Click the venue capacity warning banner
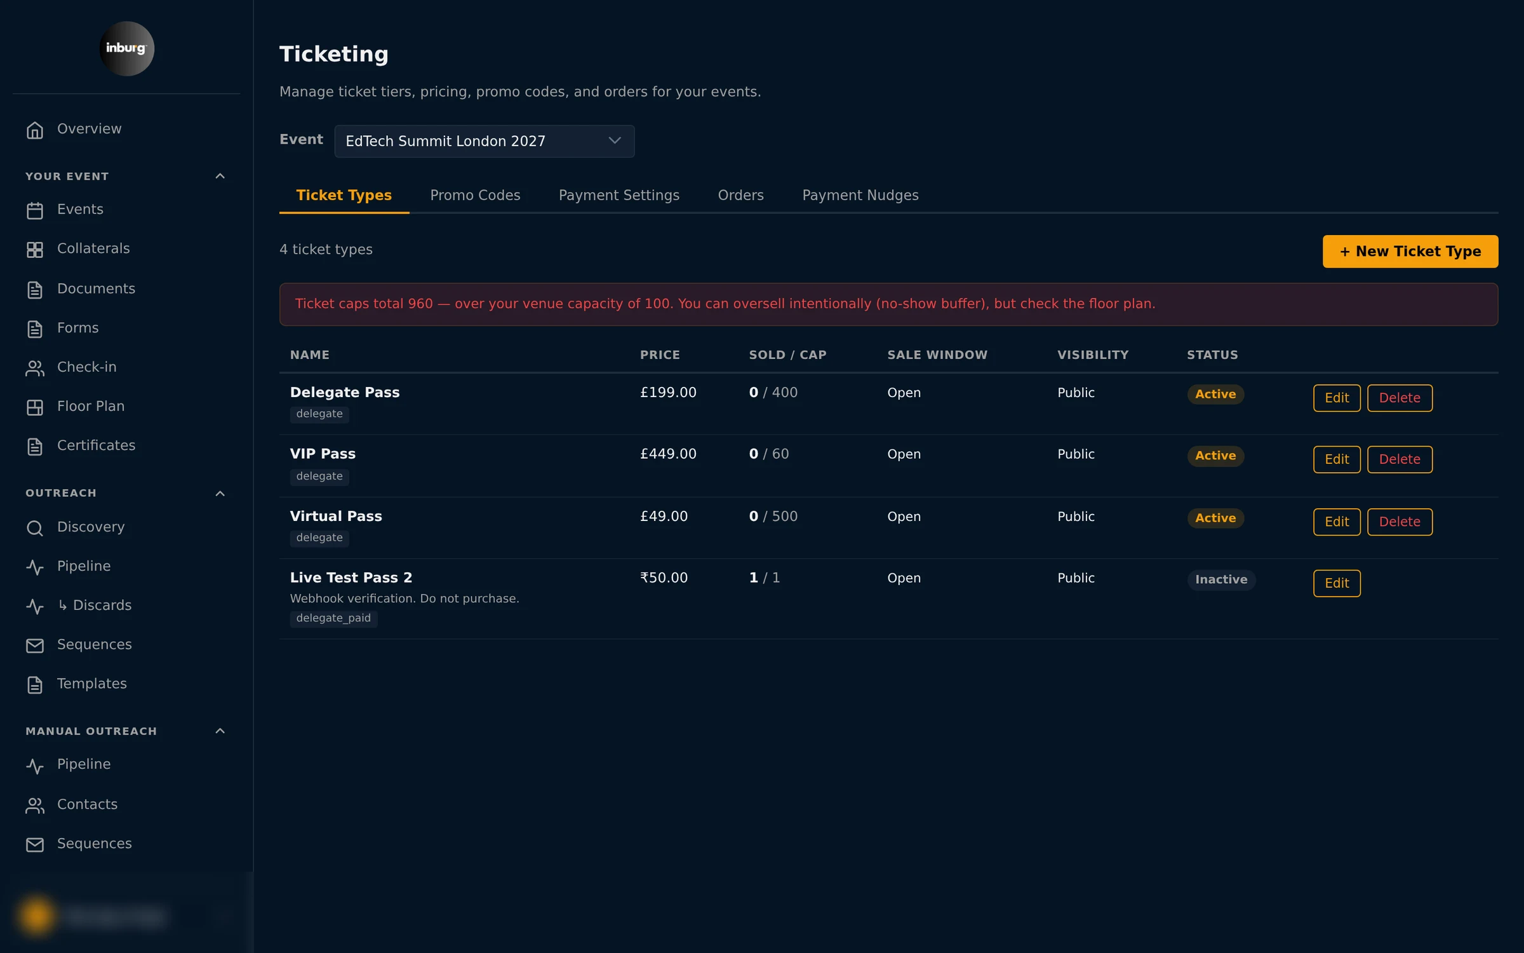This screenshot has height=953, width=1524. tap(888, 304)
